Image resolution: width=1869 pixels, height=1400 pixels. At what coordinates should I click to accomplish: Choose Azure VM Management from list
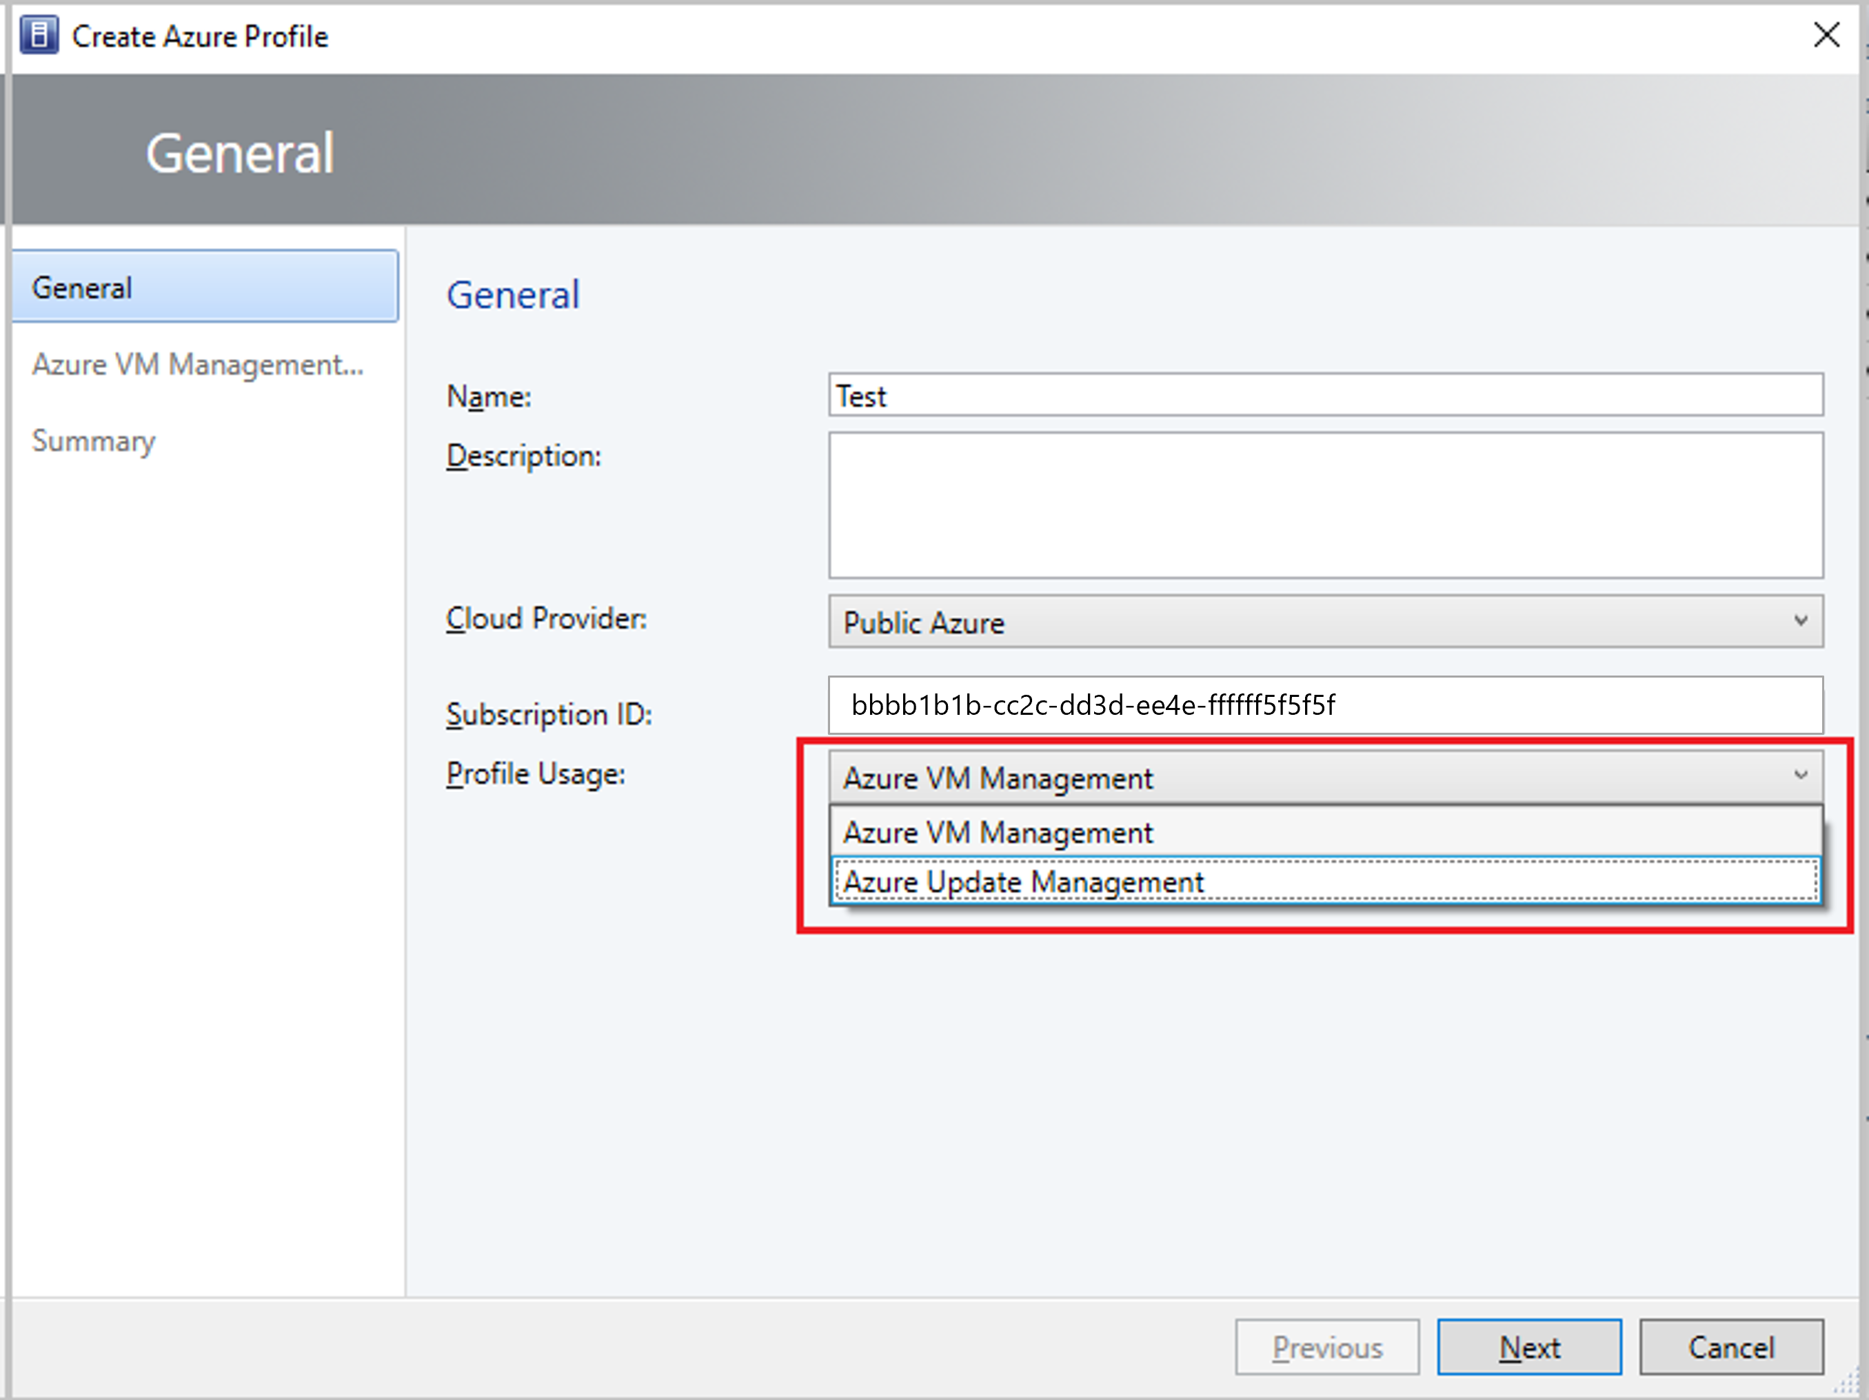pos(1325,832)
